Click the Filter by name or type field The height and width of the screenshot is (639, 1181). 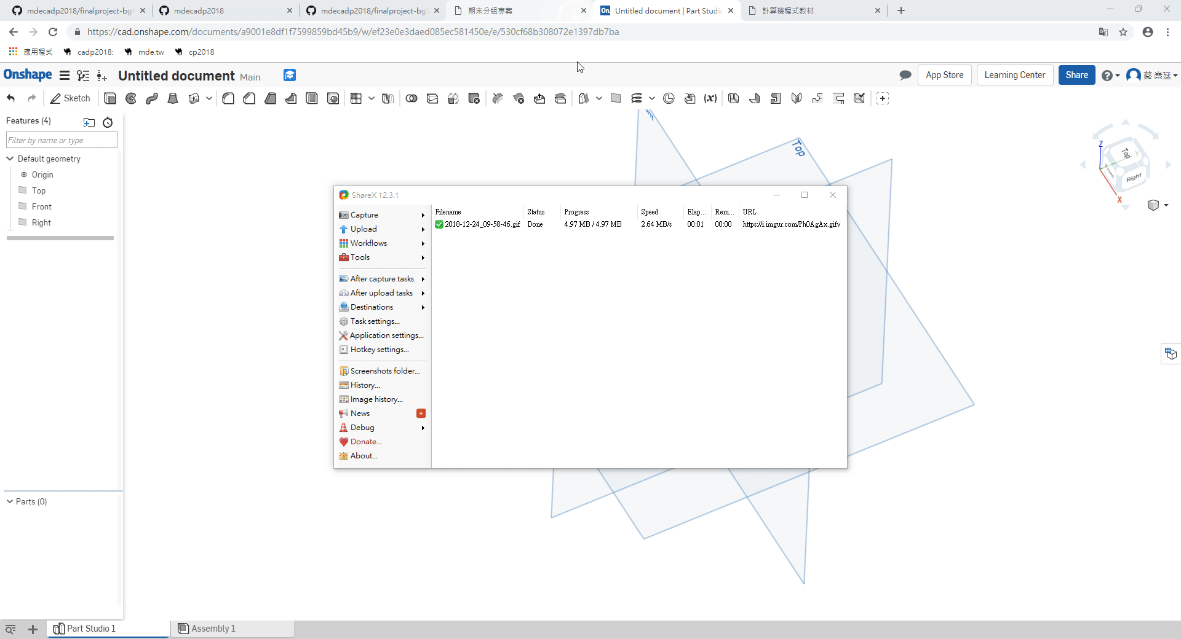[x=62, y=140]
